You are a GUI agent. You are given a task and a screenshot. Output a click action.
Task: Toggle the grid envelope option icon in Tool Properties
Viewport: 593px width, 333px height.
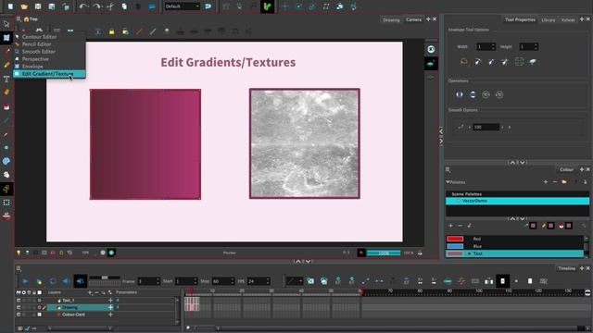(519, 62)
